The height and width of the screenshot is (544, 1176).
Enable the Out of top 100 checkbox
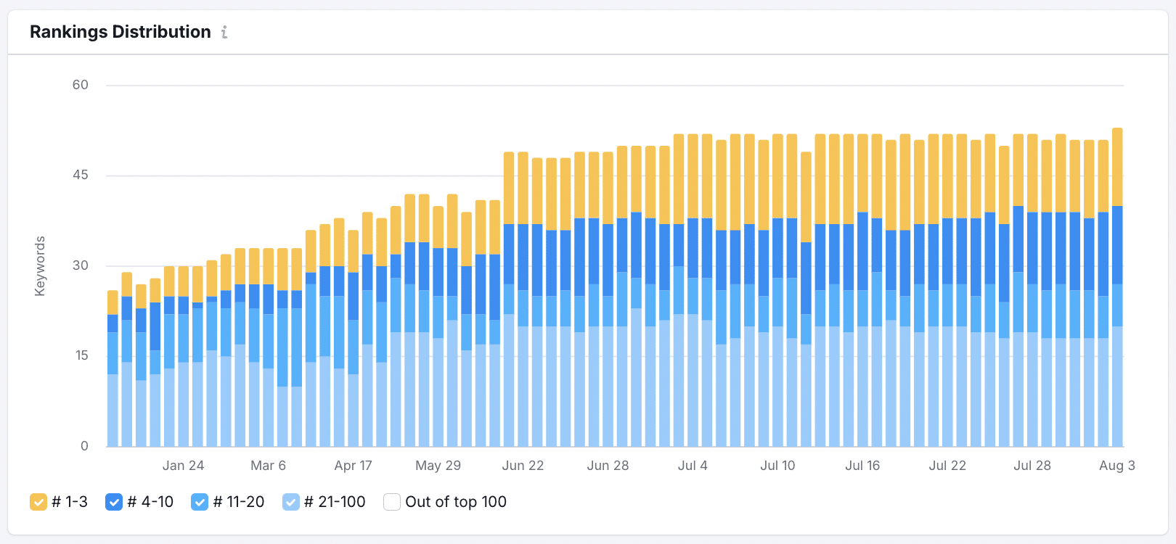392,502
